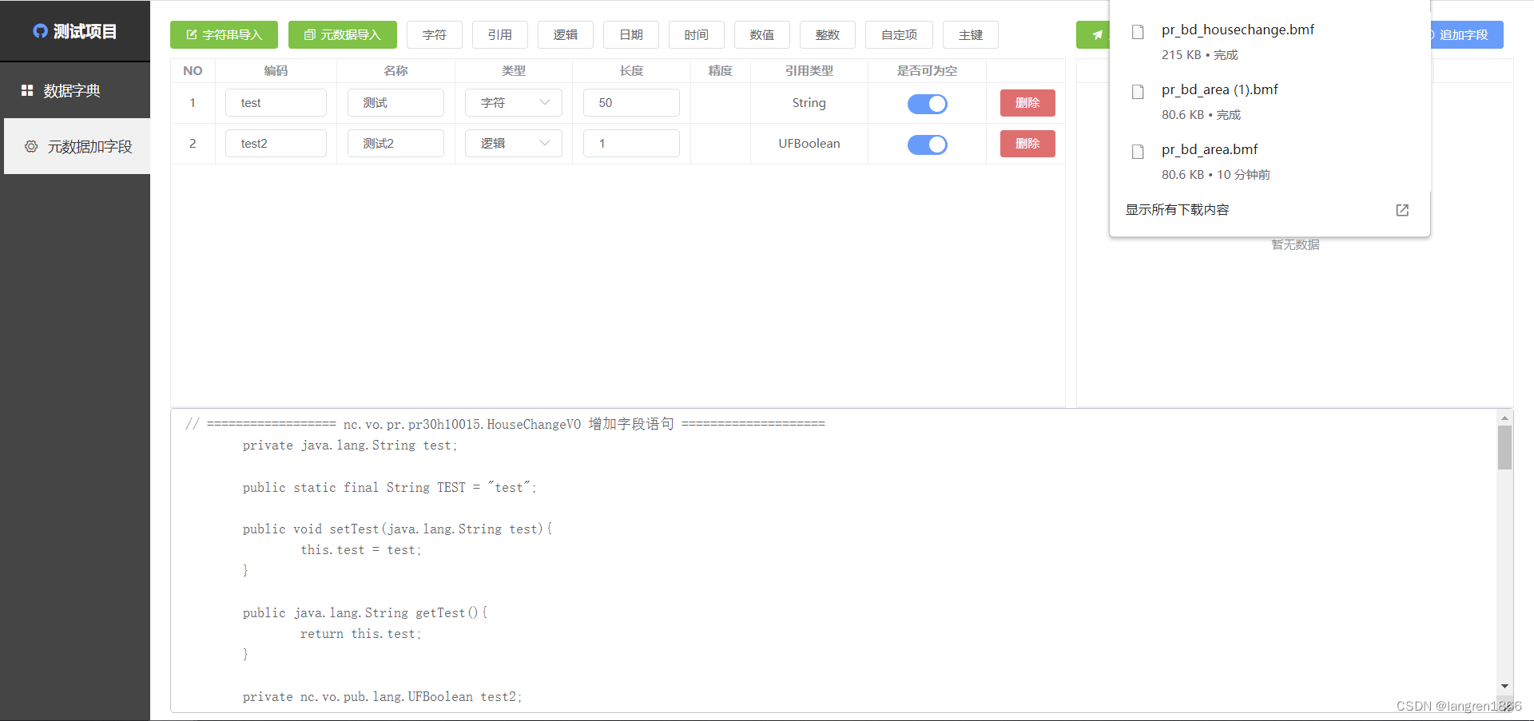Click the 长度 input containing 1
The width and height of the screenshot is (1534, 721).
(x=631, y=144)
